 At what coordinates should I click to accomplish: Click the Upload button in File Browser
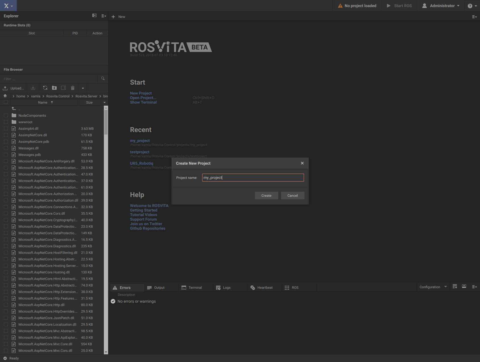tap(13, 88)
